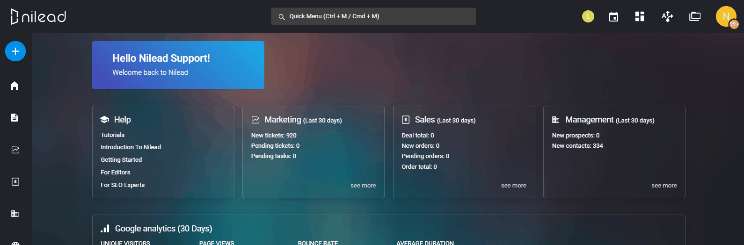Click the 99+ notification badge
Viewport: 744px width, 245px height.
coord(734,24)
